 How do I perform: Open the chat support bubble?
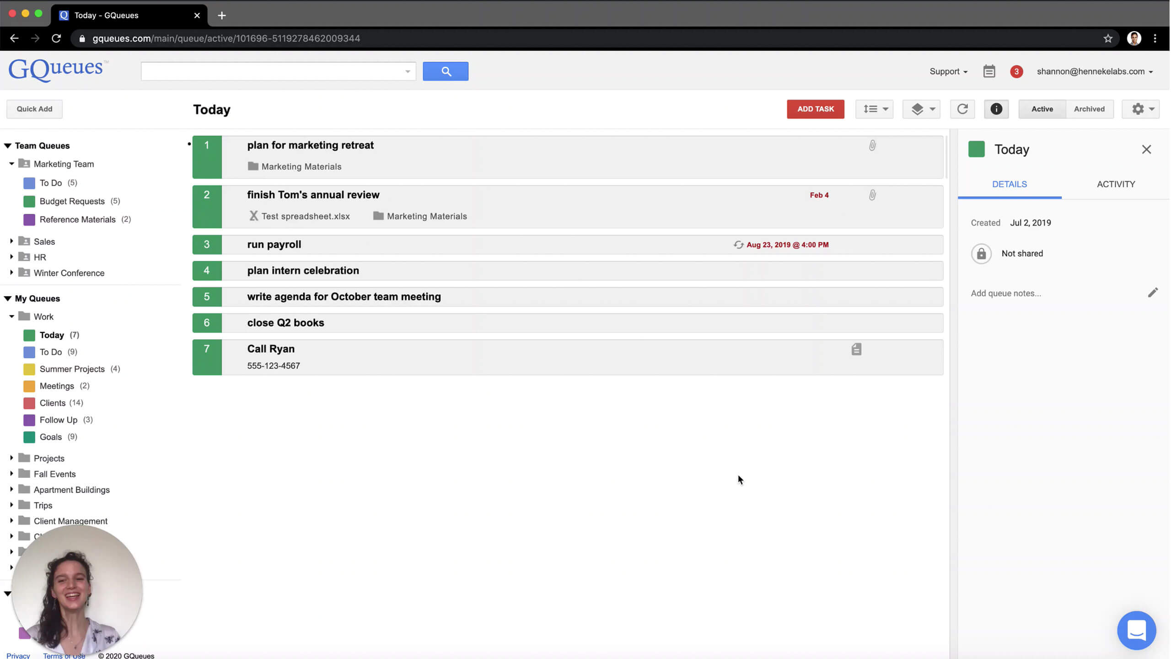coord(1136,630)
